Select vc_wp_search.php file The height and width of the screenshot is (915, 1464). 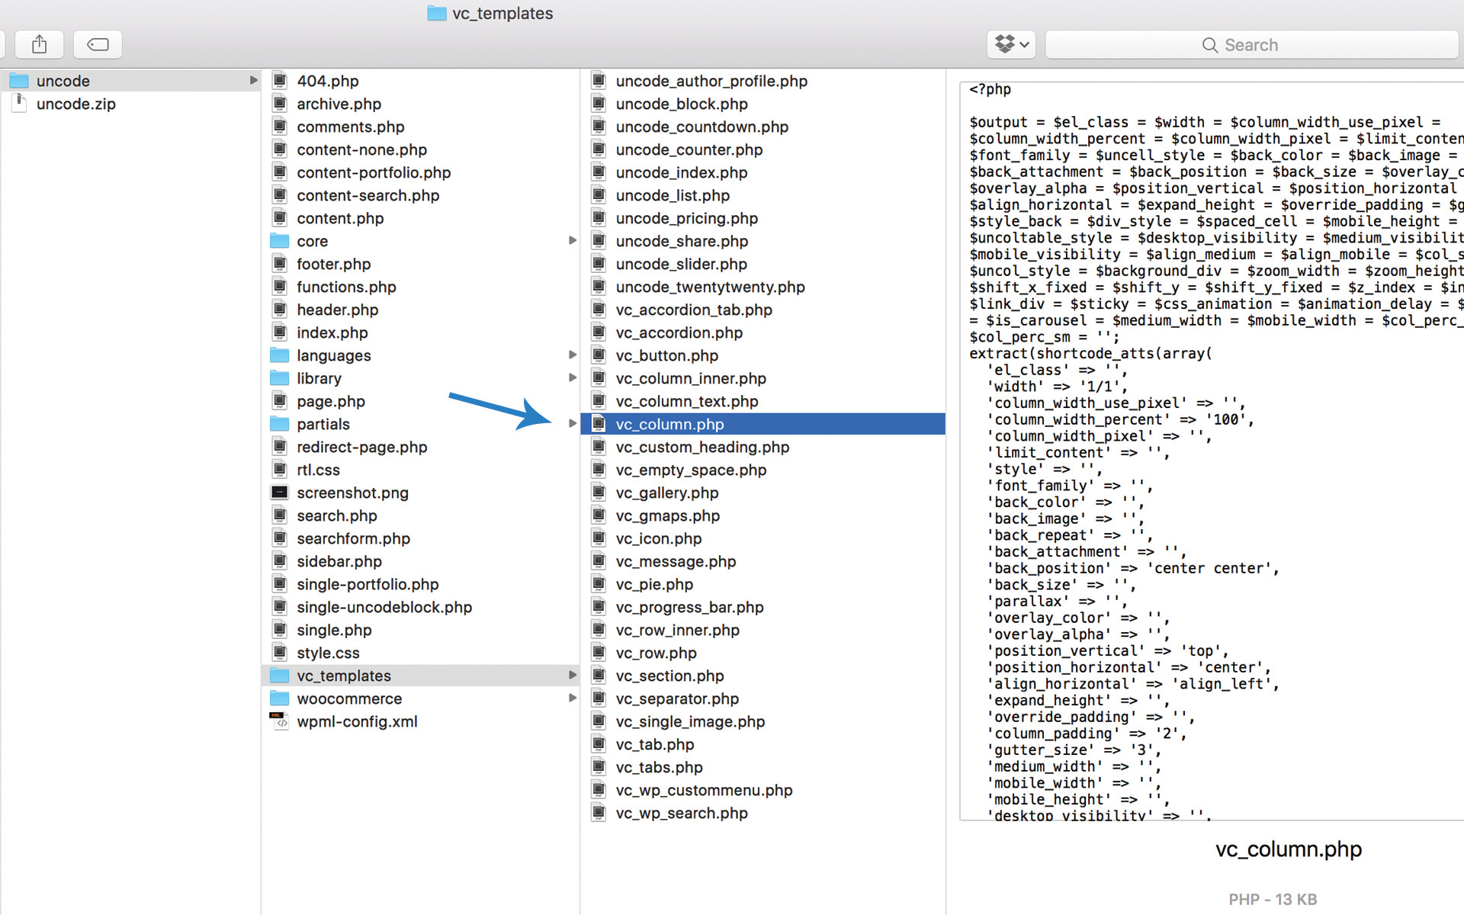tap(681, 813)
